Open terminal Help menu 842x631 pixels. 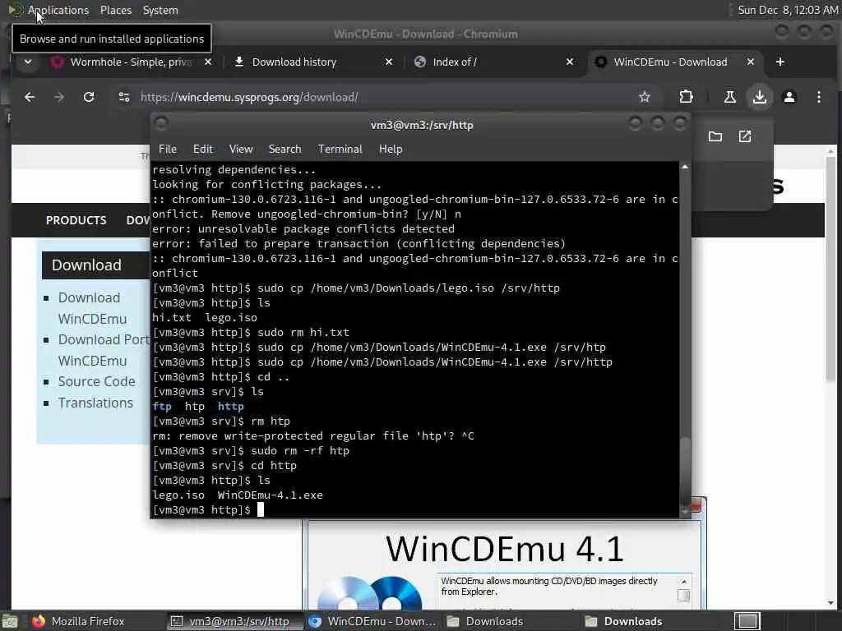point(391,150)
